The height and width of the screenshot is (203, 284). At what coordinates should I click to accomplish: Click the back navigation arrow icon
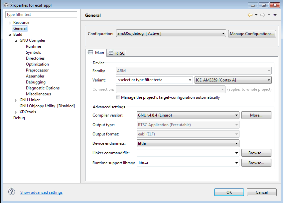tap(250, 15)
